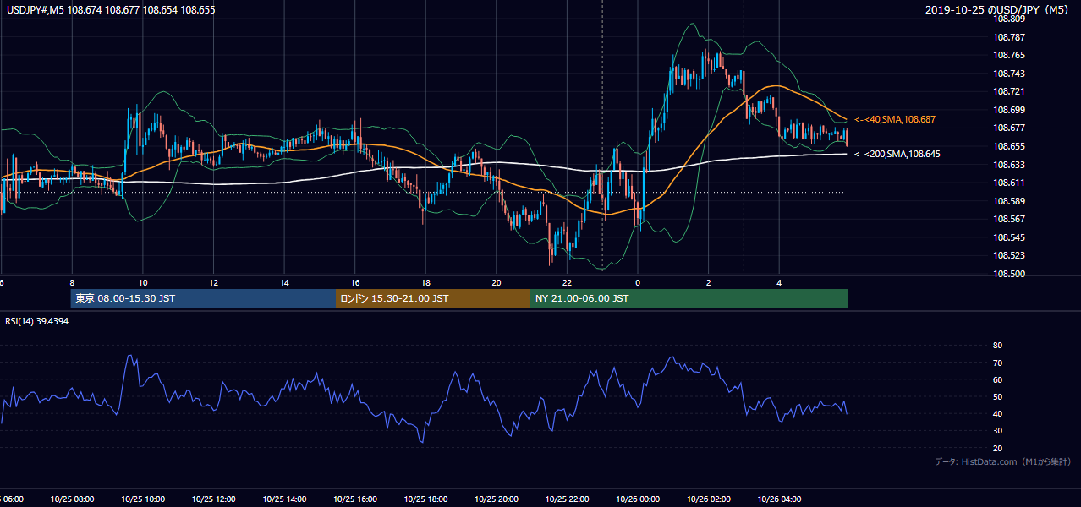Image resolution: width=1081 pixels, height=507 pixels.
Task: Click the 2019-10-25 のUSD/JPY (M5) title
Action: point(999,9)
